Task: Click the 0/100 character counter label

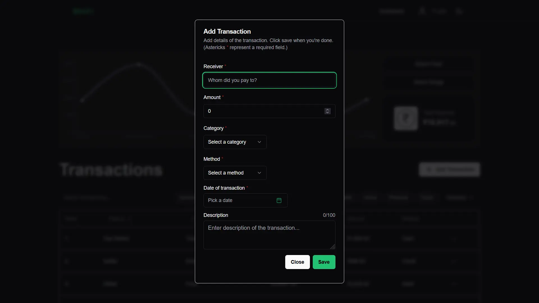Action: pos(328,215)
